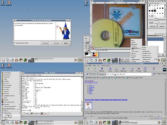The height and width of the screenshot is (125, 167).
Task: Expand the first submenu entry of the K menu
Action: click(11, 73)
